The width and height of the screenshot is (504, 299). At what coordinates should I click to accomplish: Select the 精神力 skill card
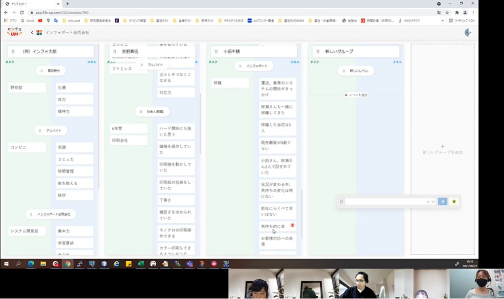[x=75, y=111]
